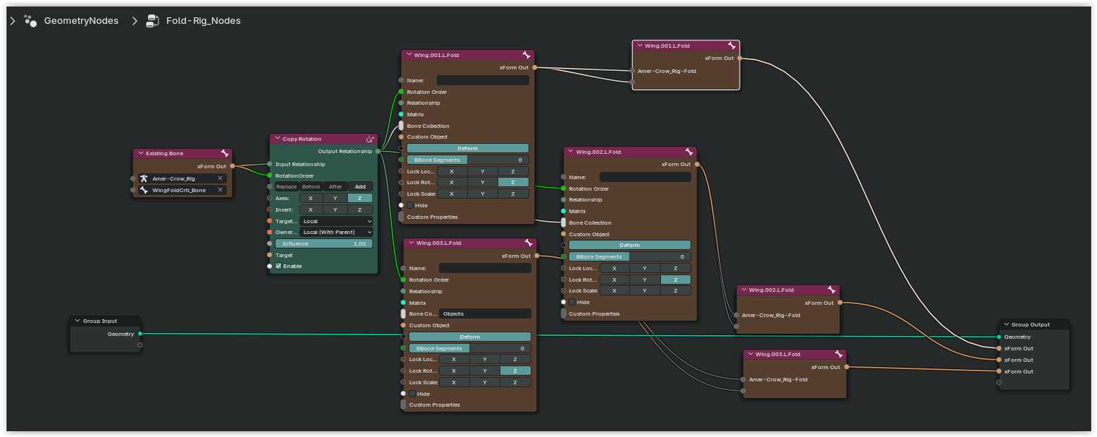Collapse the Group Input node
The image size is (1097, 437).
point(77,321)
